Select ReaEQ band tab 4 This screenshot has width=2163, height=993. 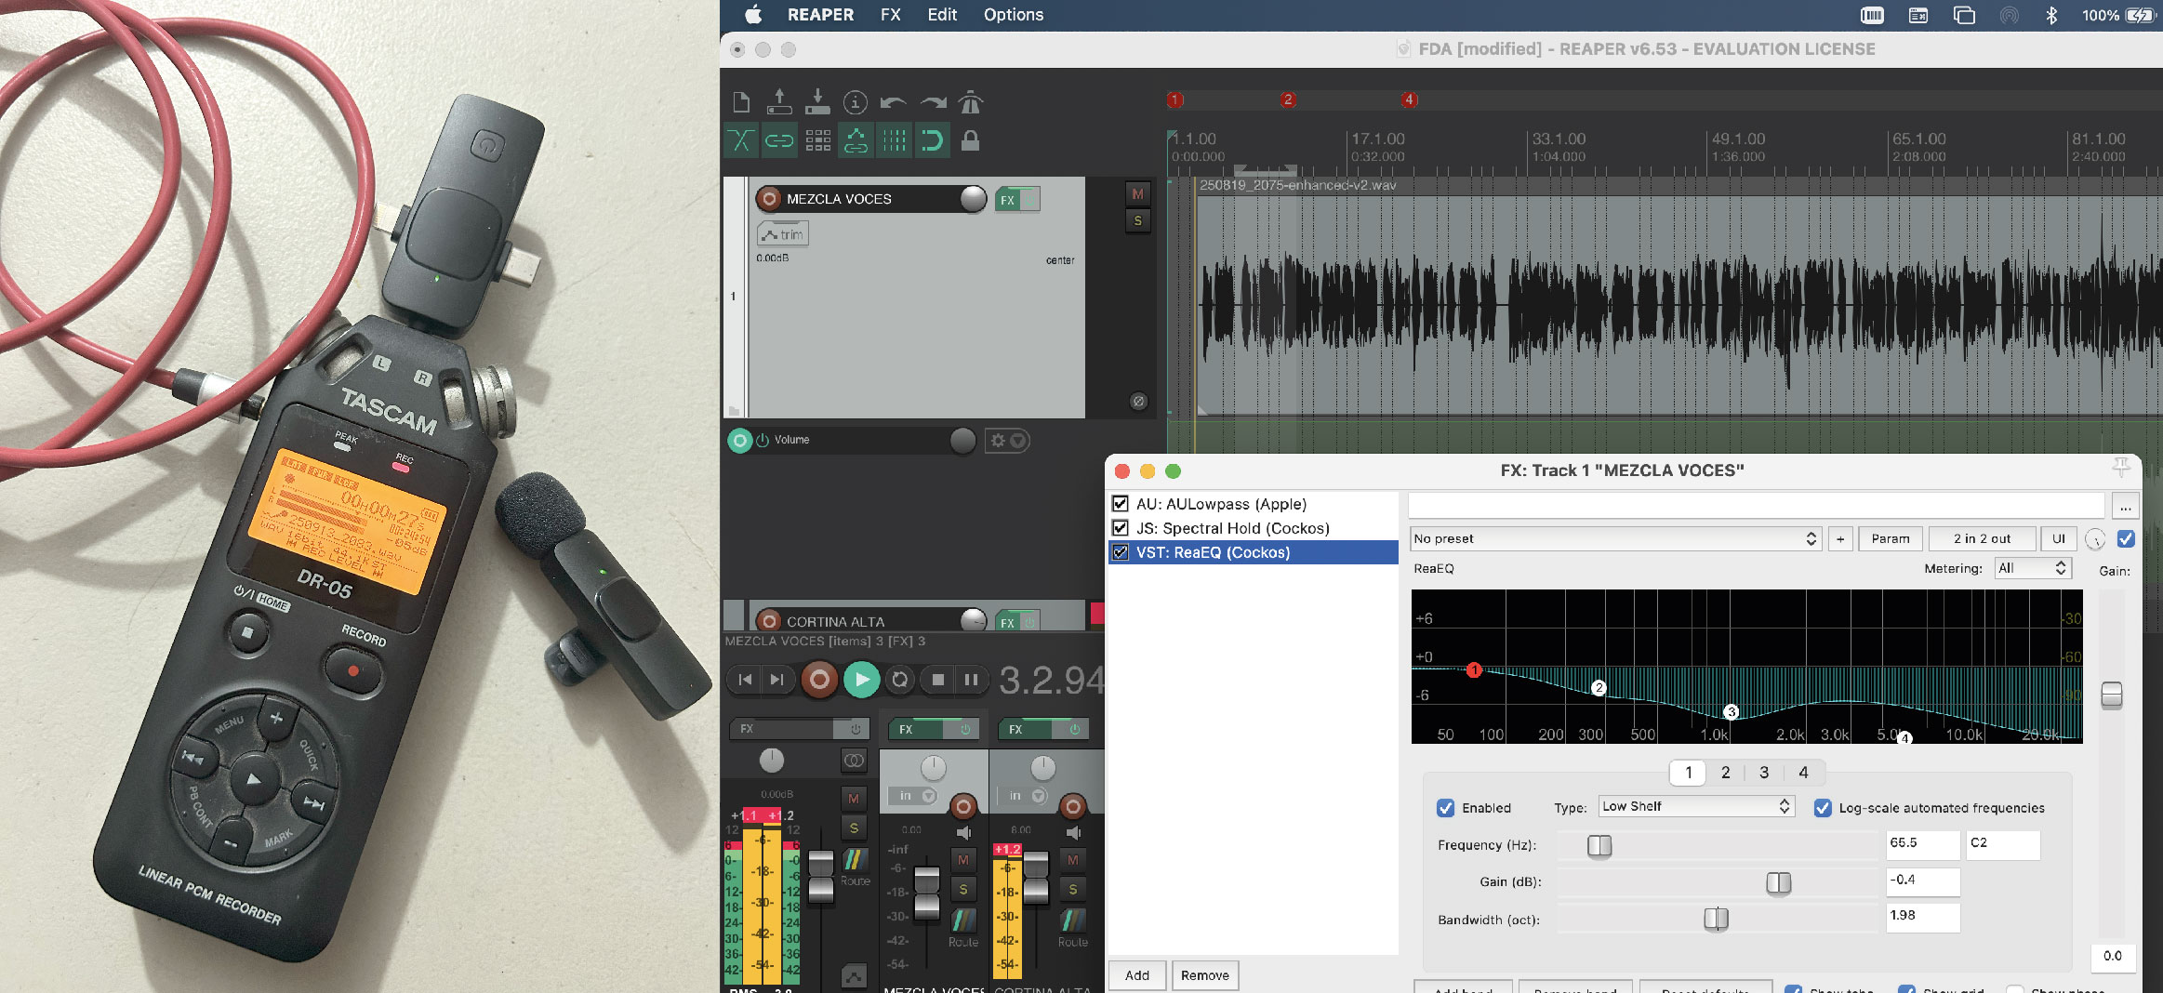click(1803, 773)
